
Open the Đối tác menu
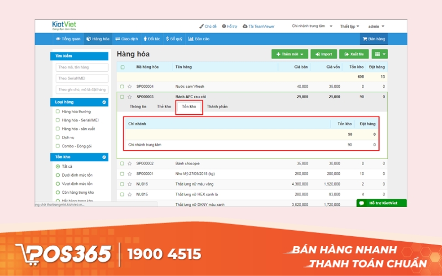click(x=151, y=39)
